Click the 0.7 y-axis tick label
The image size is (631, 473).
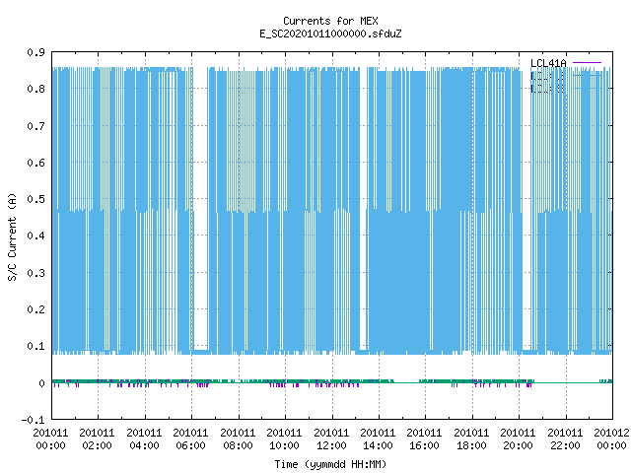35,126
